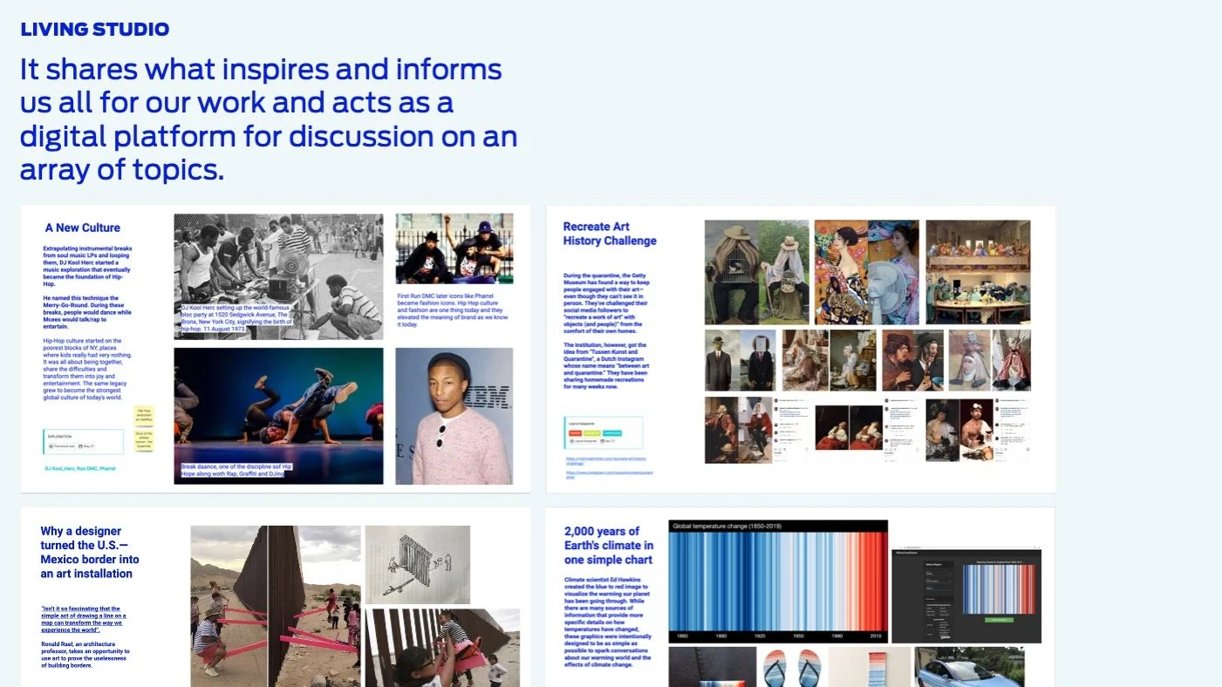The height and width of the screenshot is (687, 1222).
Task: Open the Run DMC group photo
Action: (454, 248)
